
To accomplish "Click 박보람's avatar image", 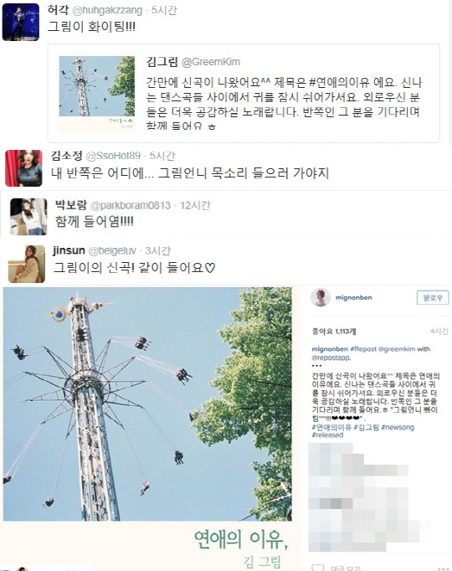I will [x=28, y=216].
